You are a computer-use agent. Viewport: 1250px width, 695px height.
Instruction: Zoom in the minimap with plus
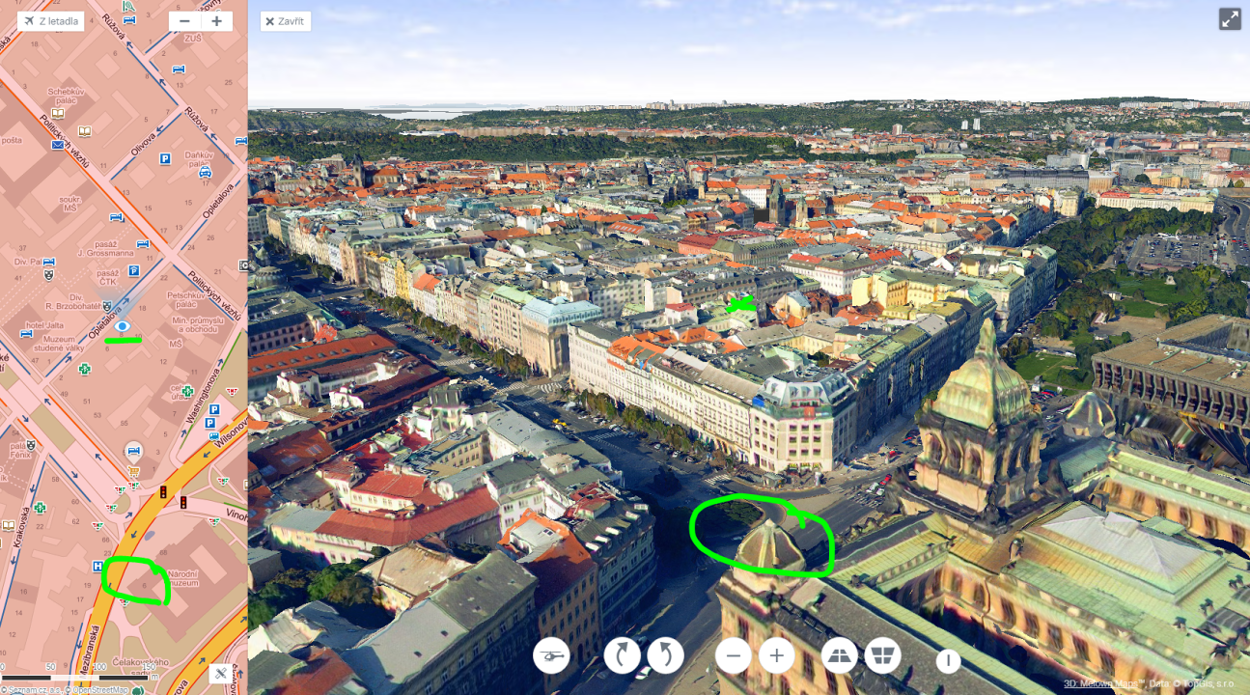point(216,21)
